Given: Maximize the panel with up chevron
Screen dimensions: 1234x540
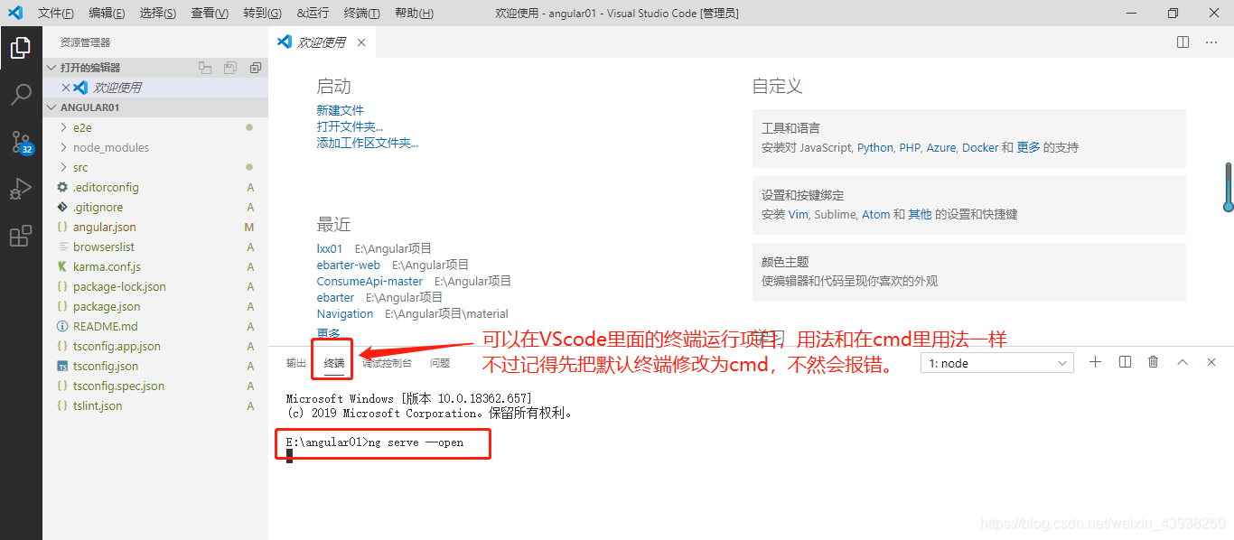Looking at the screenshot, I should [x=1183, y=362].
